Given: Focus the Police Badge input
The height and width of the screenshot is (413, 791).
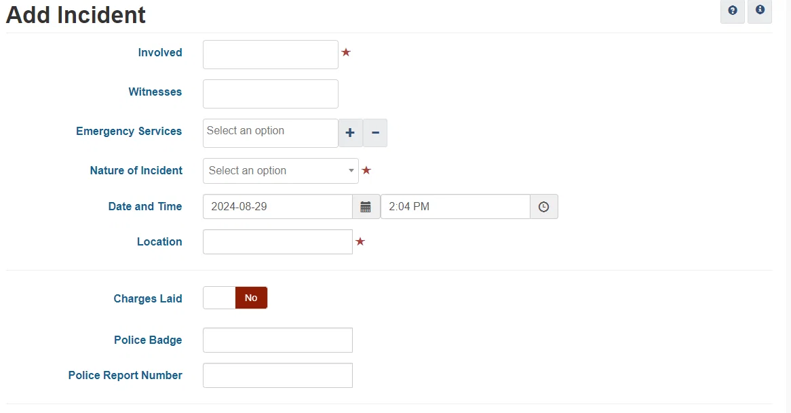Looking at the screenshot, I should pos(277,340).
